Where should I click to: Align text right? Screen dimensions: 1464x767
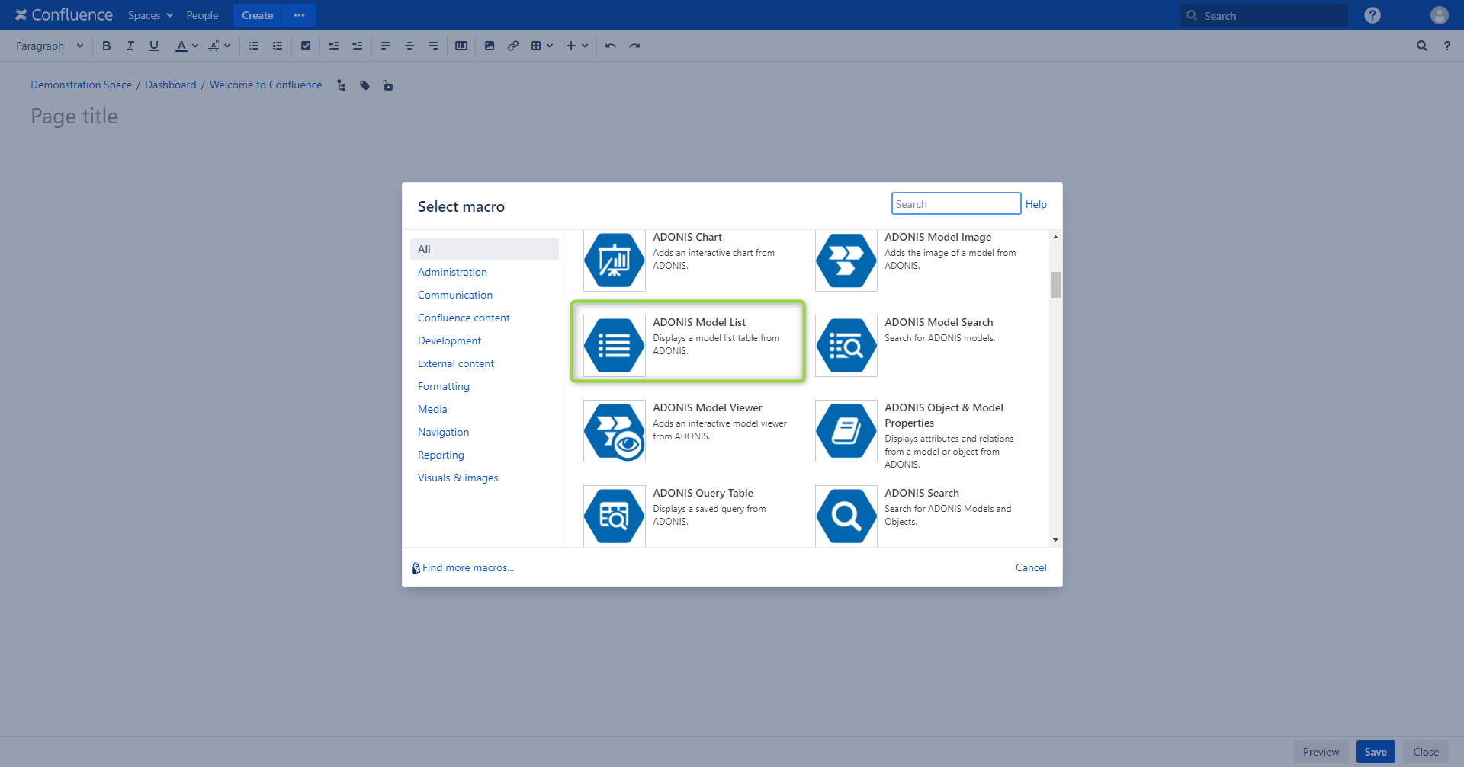coord(433,46)
